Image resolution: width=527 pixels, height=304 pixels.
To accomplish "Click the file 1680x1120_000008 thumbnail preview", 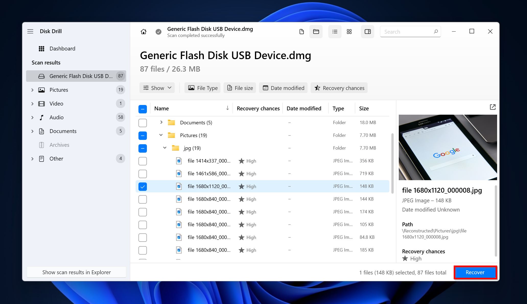I will click(x=448, y=147).
